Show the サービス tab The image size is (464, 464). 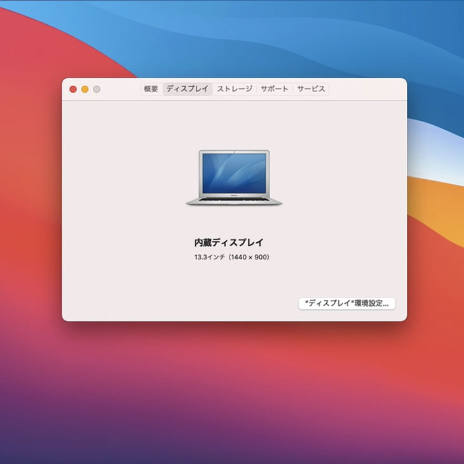[x=311, y=89]
